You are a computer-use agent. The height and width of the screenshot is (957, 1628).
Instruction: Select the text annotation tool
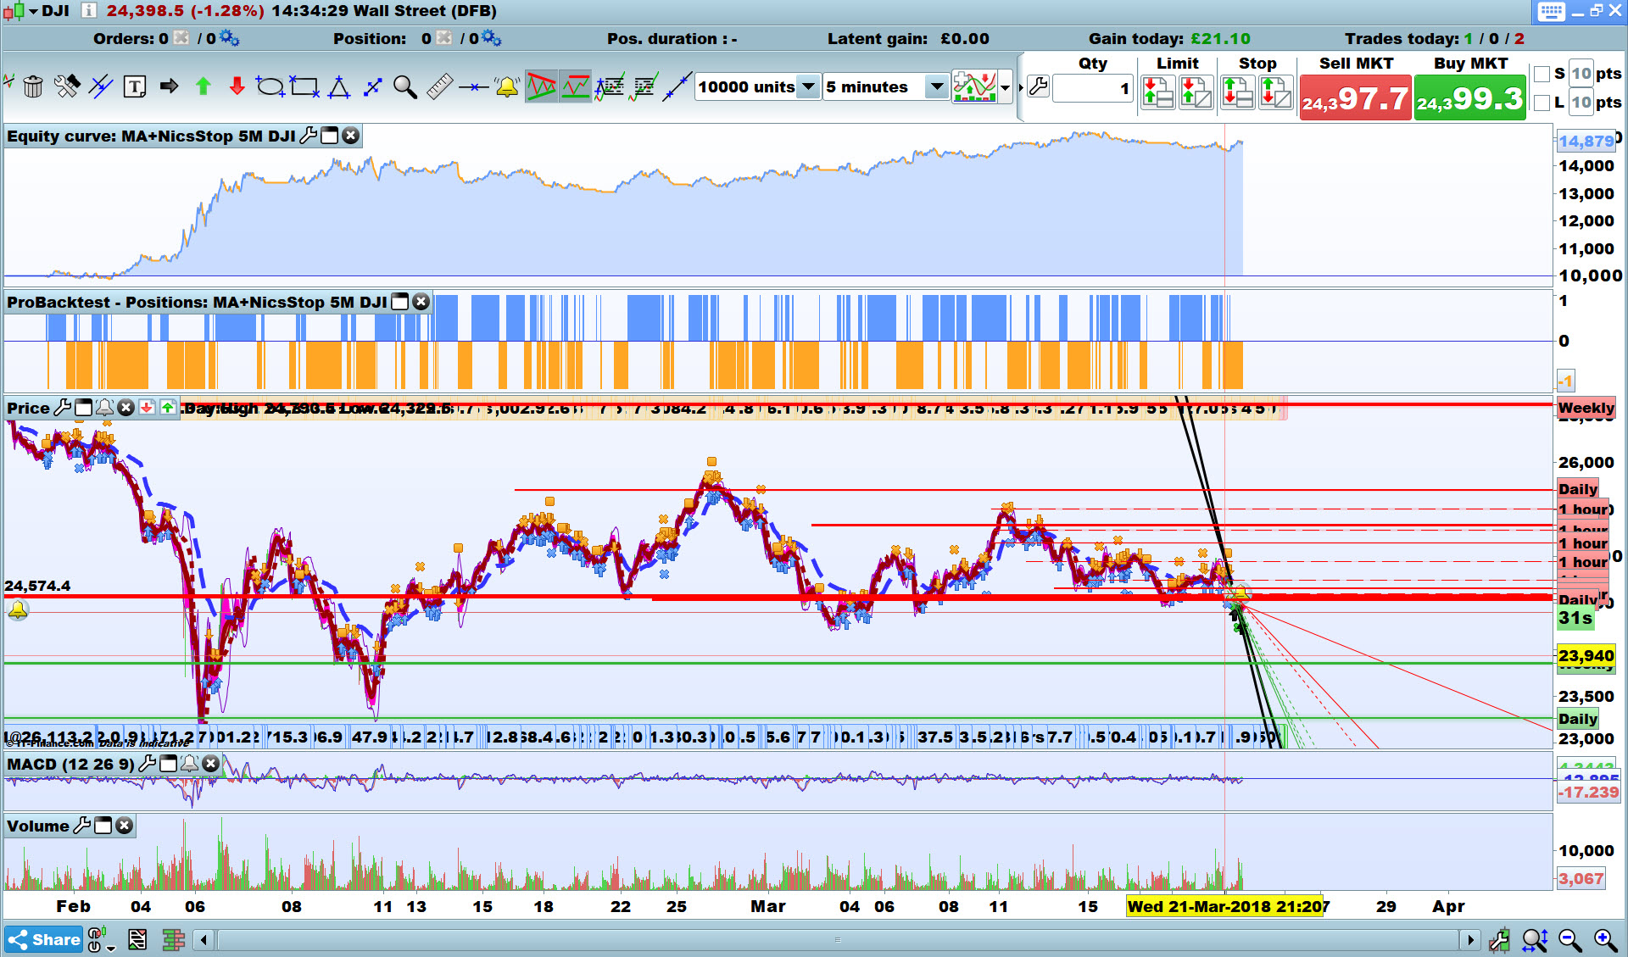point(135,86)
